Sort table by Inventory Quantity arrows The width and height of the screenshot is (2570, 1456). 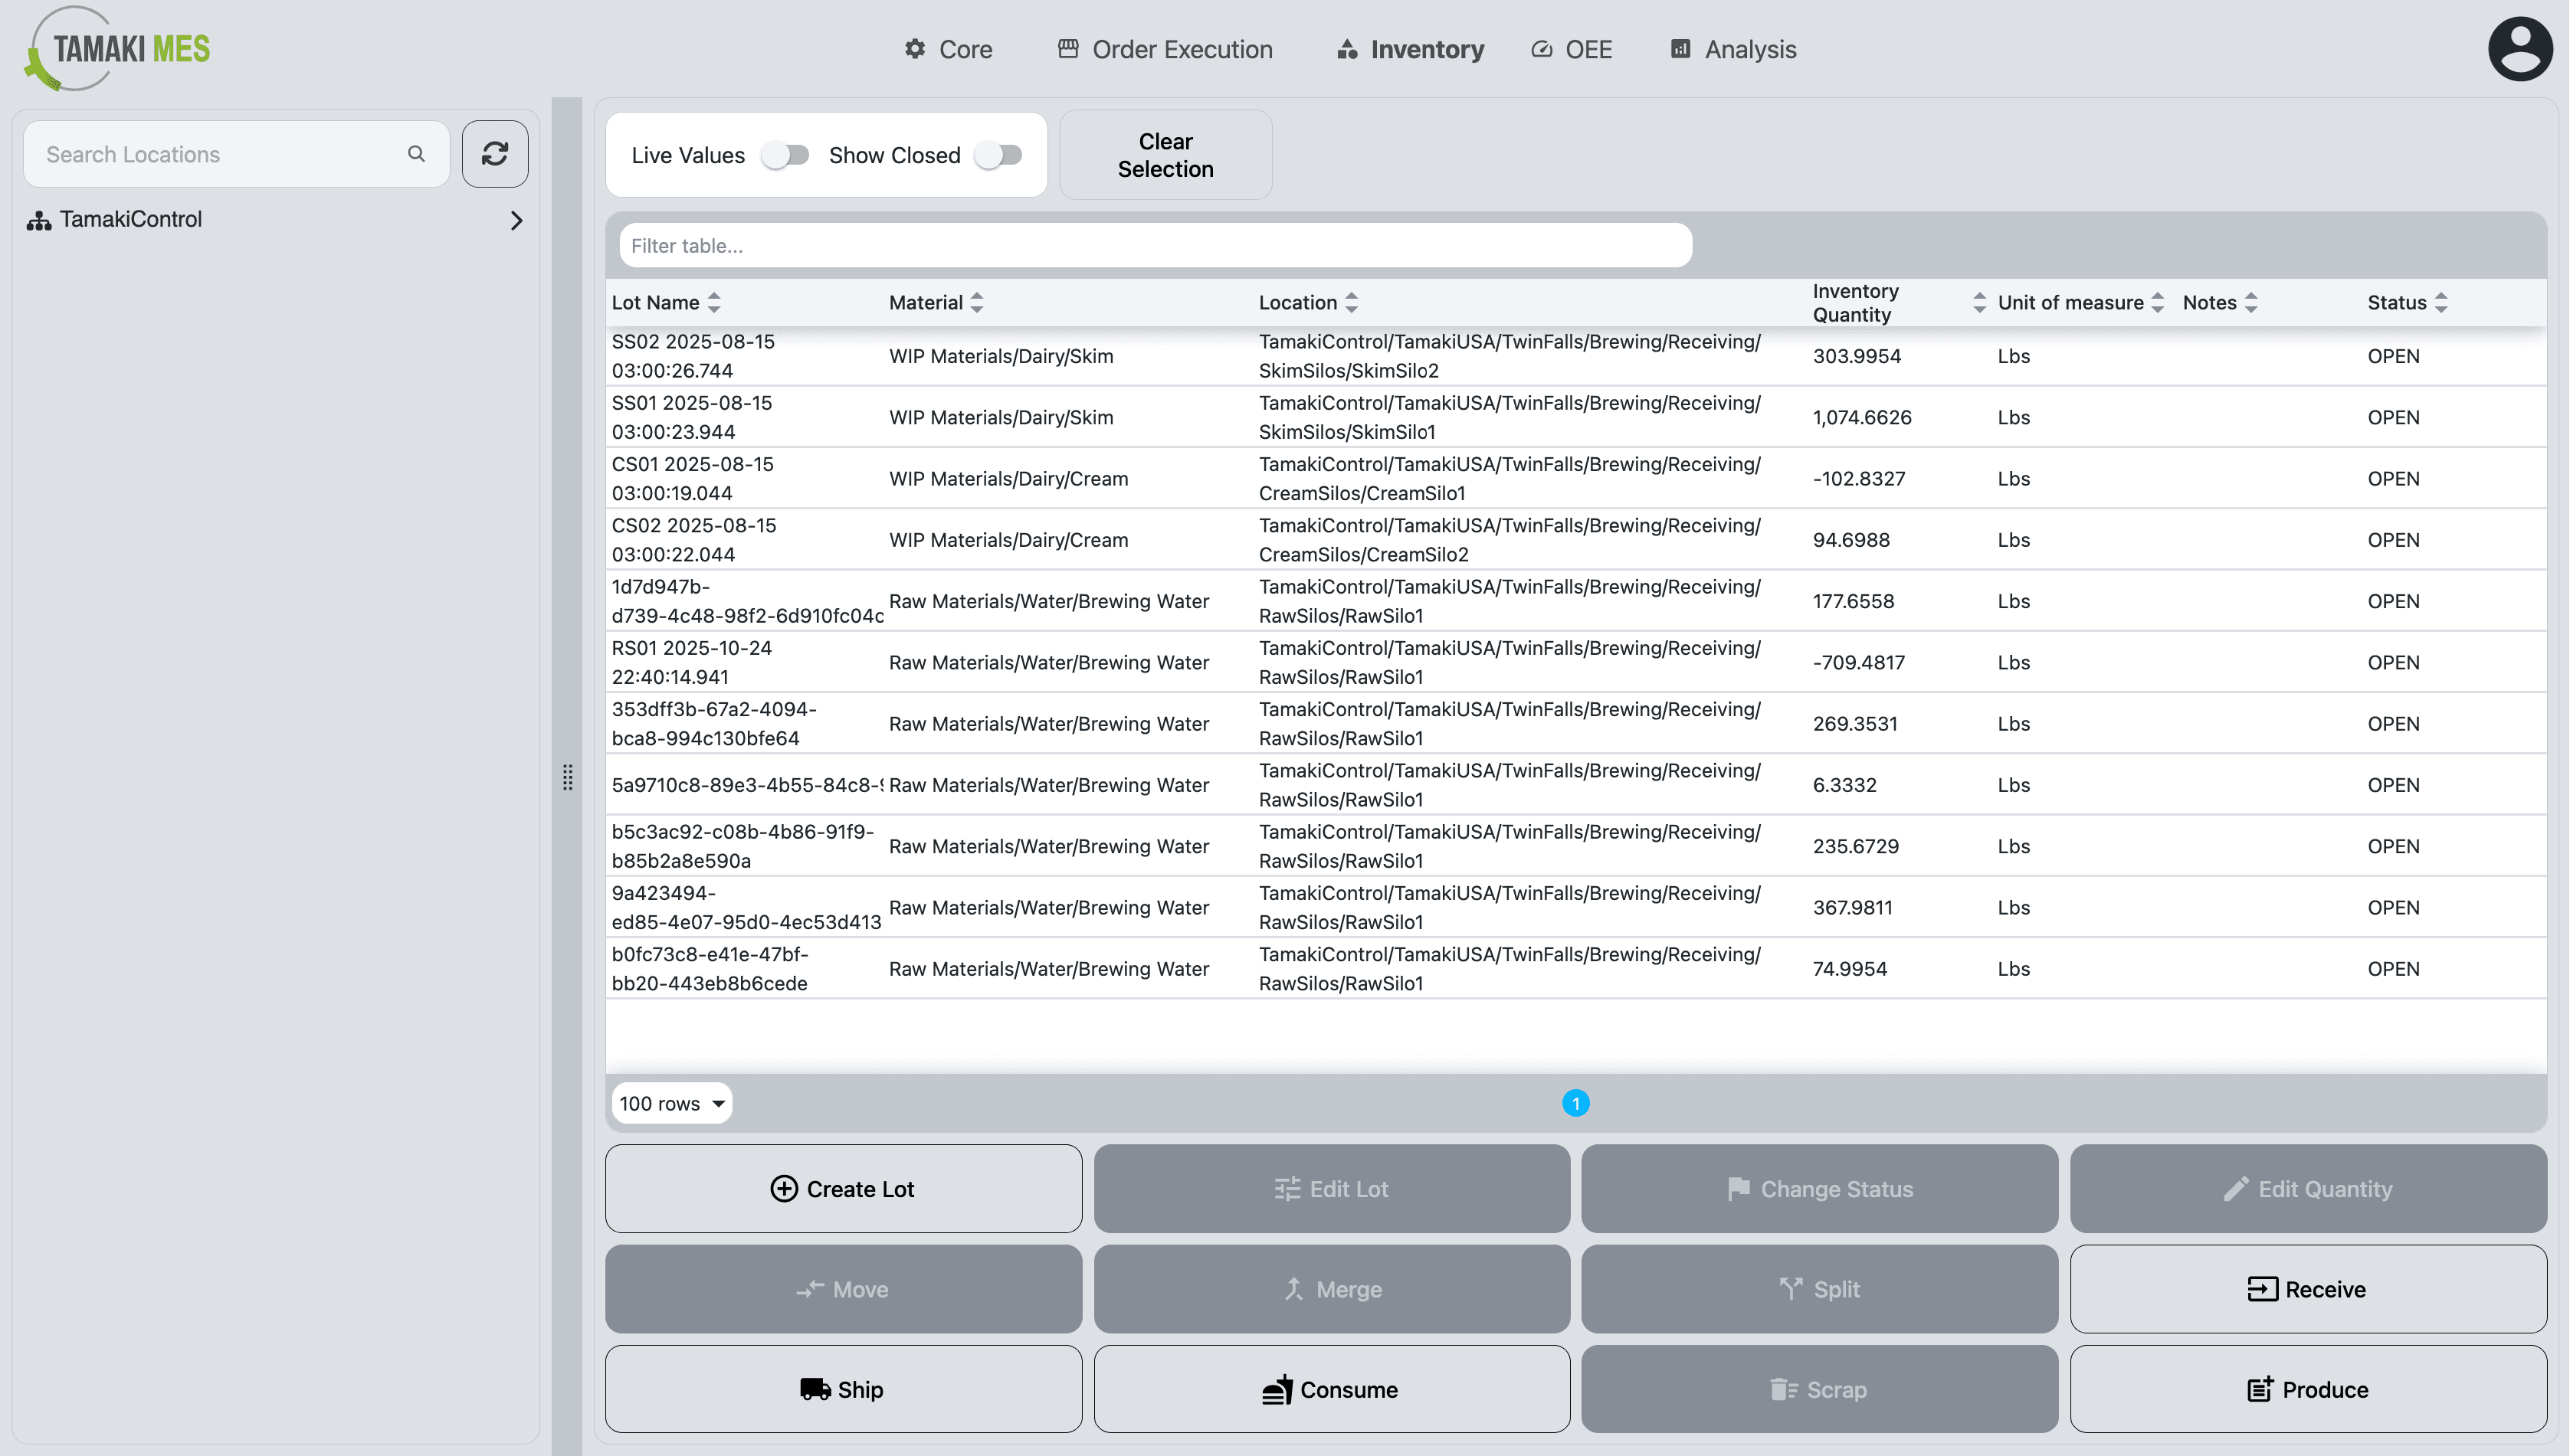coord(1978,303)
